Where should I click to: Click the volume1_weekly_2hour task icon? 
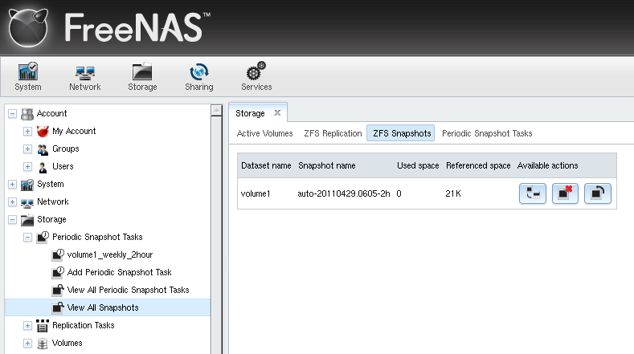[x=58, y=255]
